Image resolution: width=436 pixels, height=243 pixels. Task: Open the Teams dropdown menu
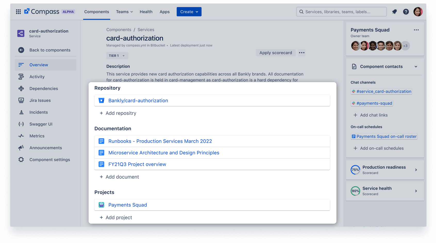pos(124,12)
